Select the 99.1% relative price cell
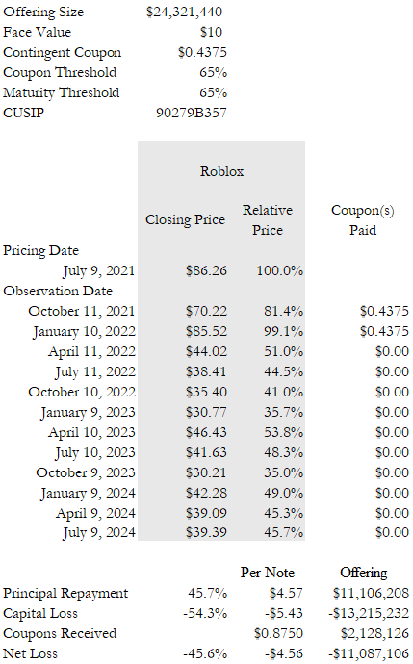 click(283, 331)
